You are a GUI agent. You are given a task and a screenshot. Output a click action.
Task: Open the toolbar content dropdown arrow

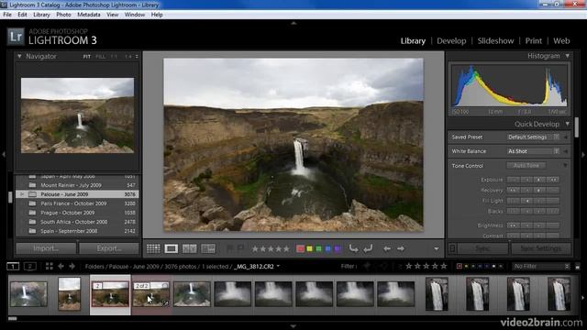(437, 248)
